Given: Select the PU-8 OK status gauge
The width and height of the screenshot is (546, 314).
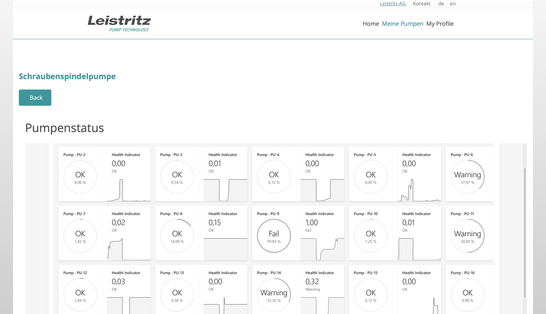Looking at the screenshot, I should coord(177,236).
